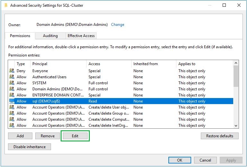Click the user icon next to SYSTEM
This screenshot has width=247, height=167.
pyautogui.click(x=12, y=83)
